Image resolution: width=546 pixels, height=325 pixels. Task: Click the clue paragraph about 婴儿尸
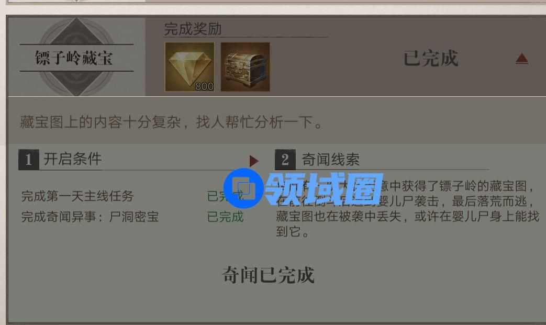click(x=407, y=209)
